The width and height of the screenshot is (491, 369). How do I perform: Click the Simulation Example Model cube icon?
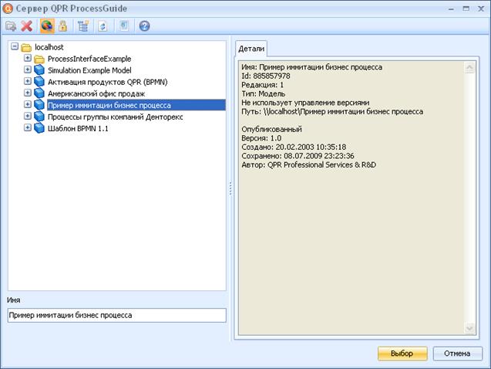click(39, 70)
